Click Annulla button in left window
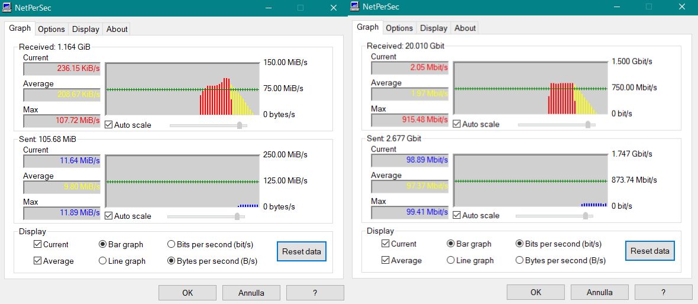The width and height of the screenshot is (698, 304). pos(251,293)
